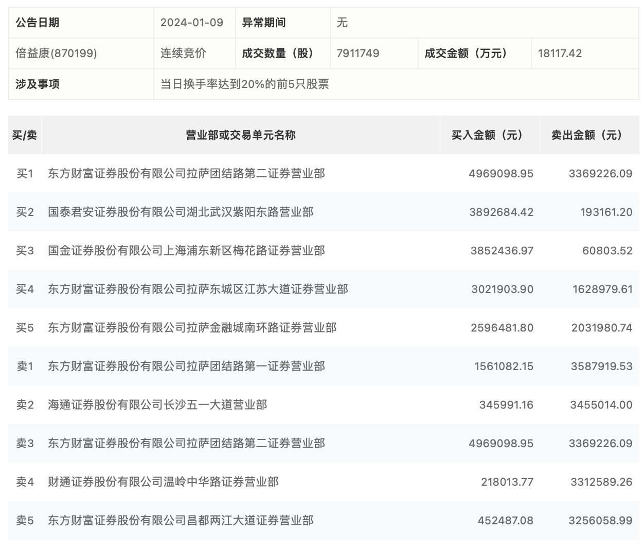Image resolution: width=644 pixels, height=551 pixels.
Task: Select the stock name 倍益康(870199)
Action: point(57,53)
